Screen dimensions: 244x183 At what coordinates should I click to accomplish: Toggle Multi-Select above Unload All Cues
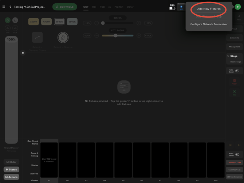tap(237, 155)
